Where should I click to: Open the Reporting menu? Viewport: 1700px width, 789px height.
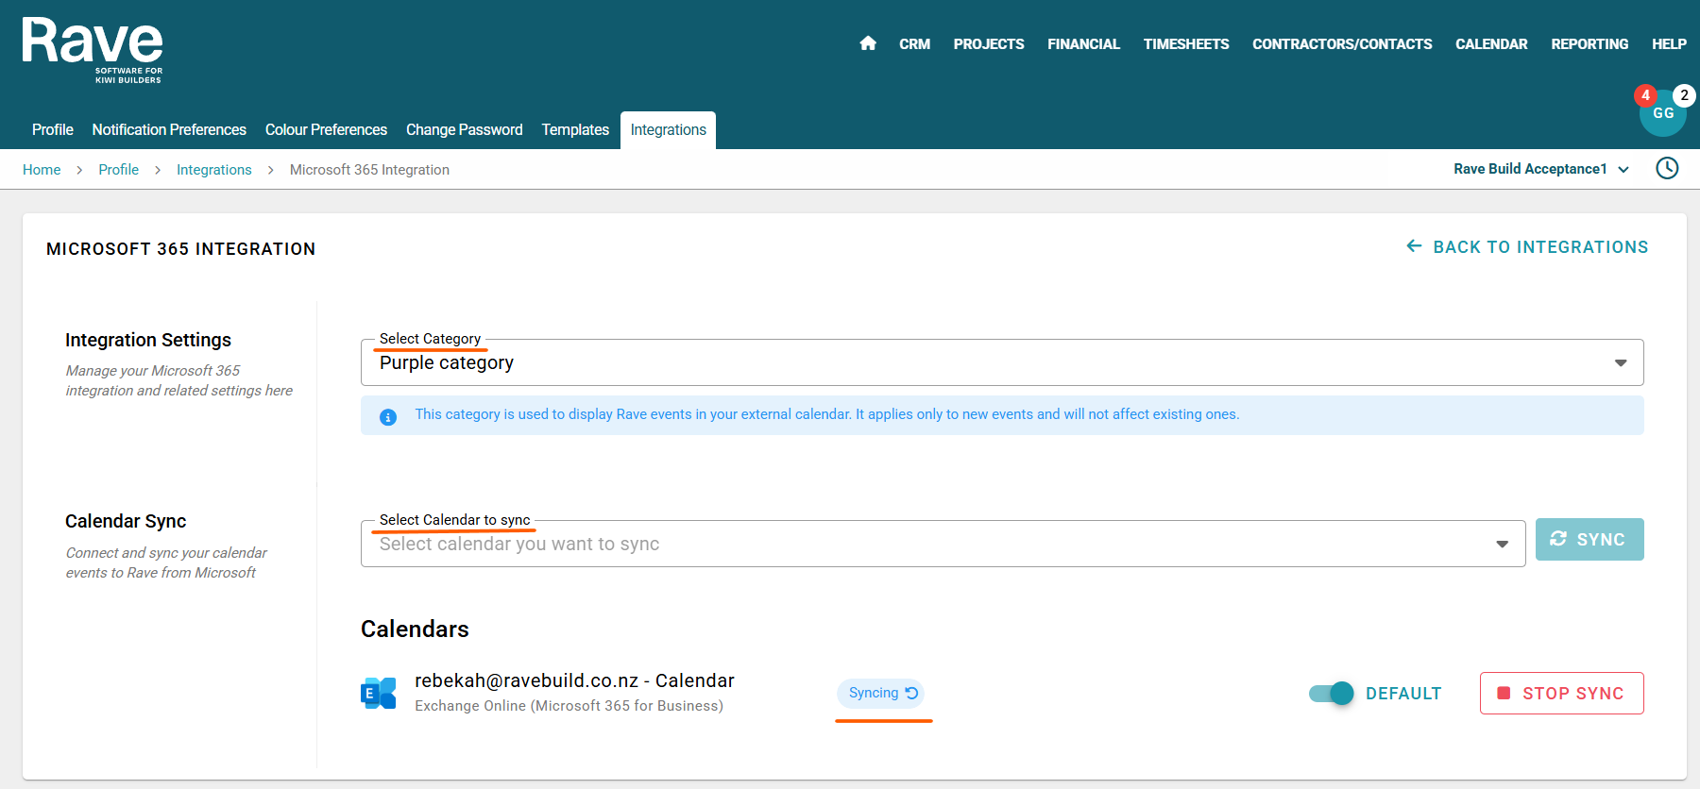click(1589, 44)
